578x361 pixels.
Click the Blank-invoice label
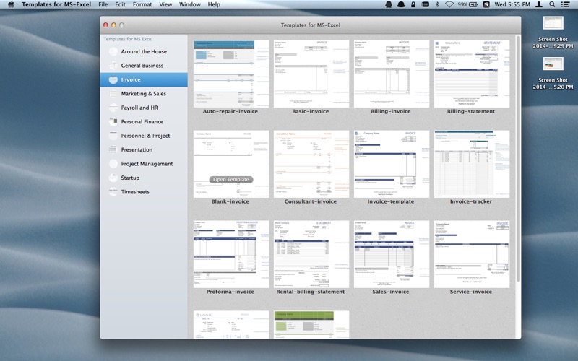(x=230, y=201)
